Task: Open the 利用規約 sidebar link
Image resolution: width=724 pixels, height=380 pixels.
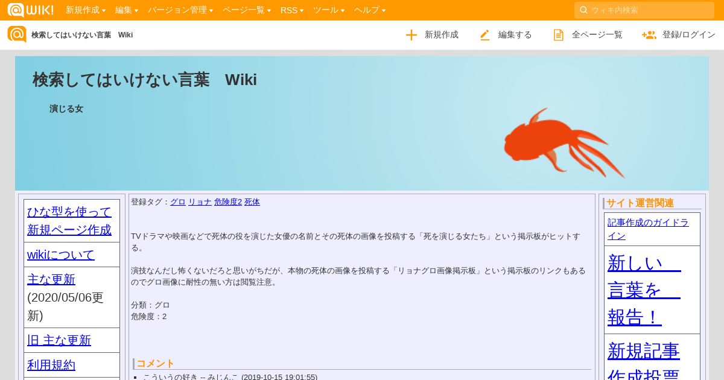Action: point(51,365)
